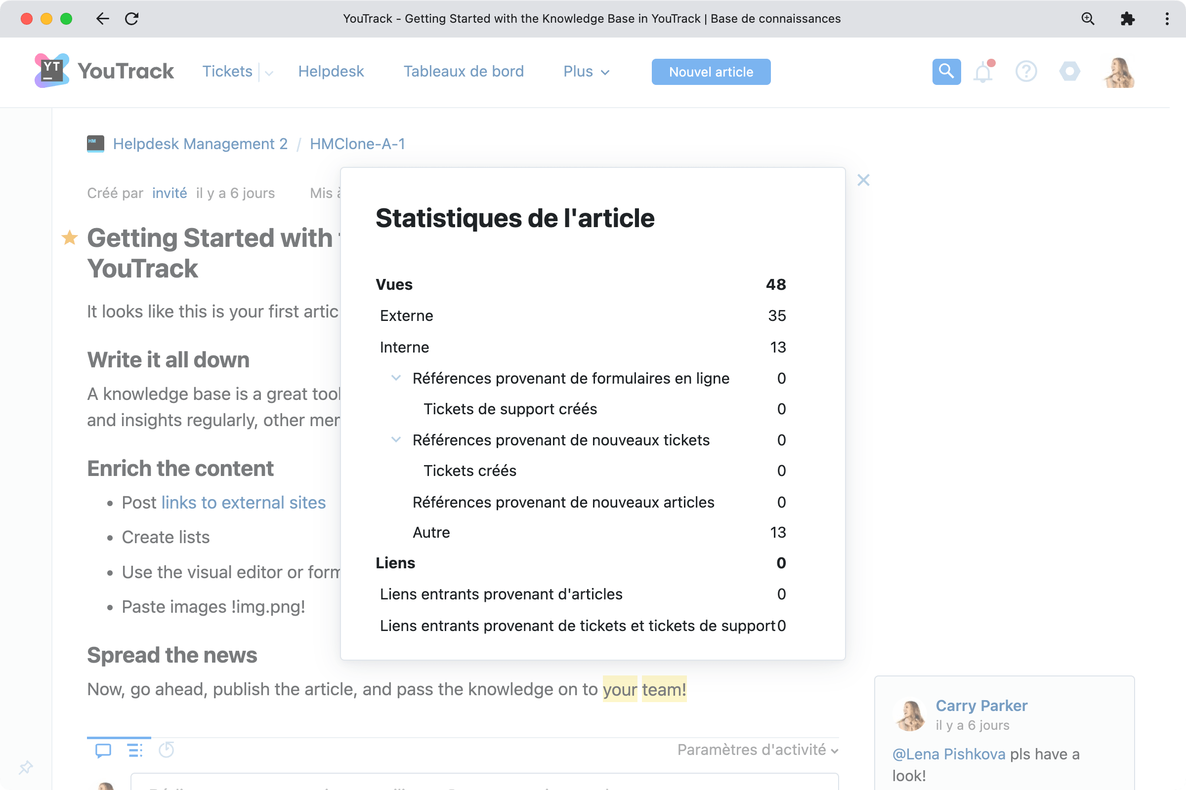The width and height of the screenshot is (1186, 790).
Task: Open the settings hexagon icon
Action: coord(1070,72)
